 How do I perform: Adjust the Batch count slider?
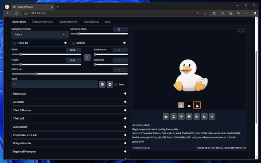point(111,54)
